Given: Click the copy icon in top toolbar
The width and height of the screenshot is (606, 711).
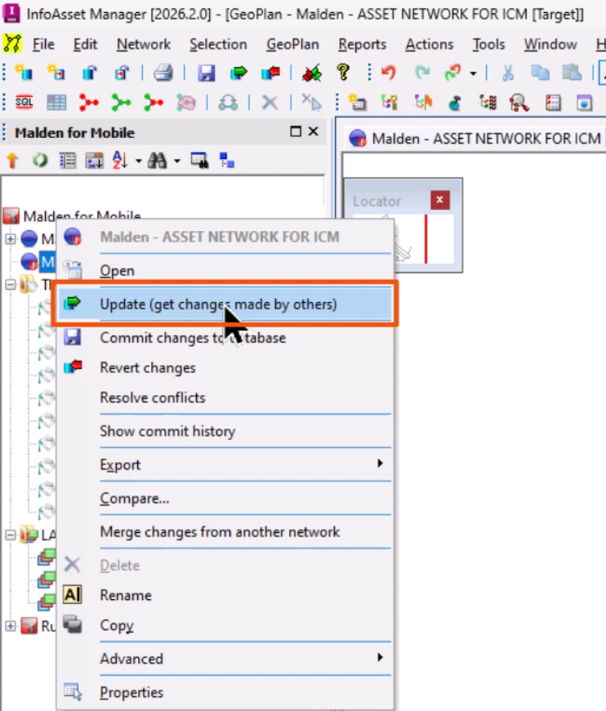Looking at the screenshot, I should click(540, 73).
